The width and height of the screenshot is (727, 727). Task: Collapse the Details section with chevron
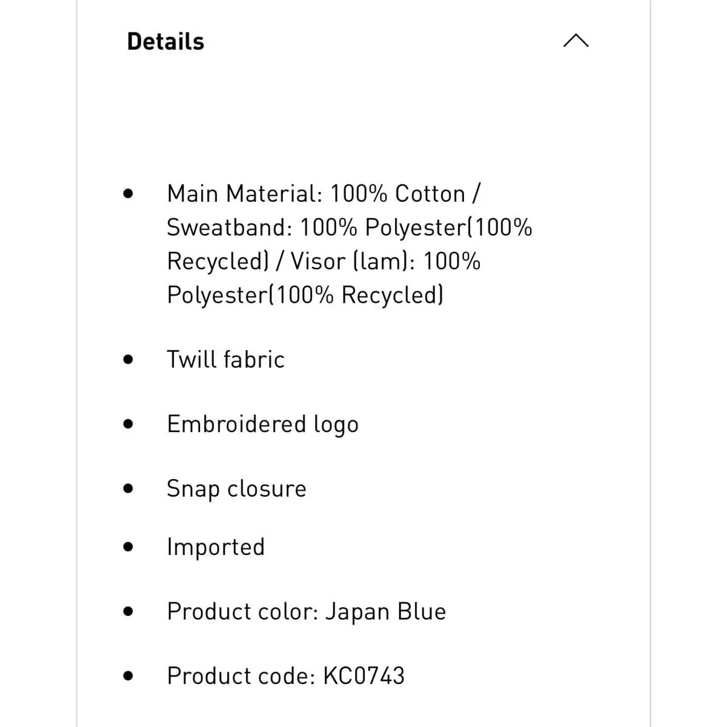click(x=576, y=41)
